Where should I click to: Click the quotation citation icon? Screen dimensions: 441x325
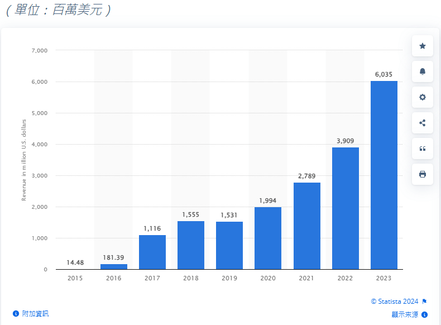click(x=422, y=149)
